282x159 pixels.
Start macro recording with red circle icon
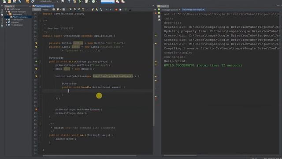click(116, 10)
